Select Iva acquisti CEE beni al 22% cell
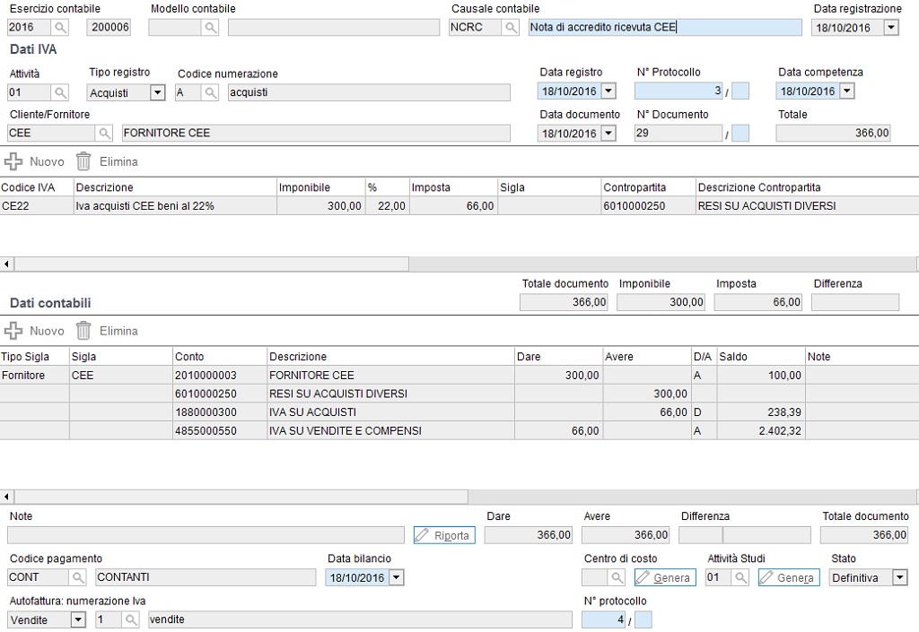This screenshot has width=919, height=632. tap(175, 206)
